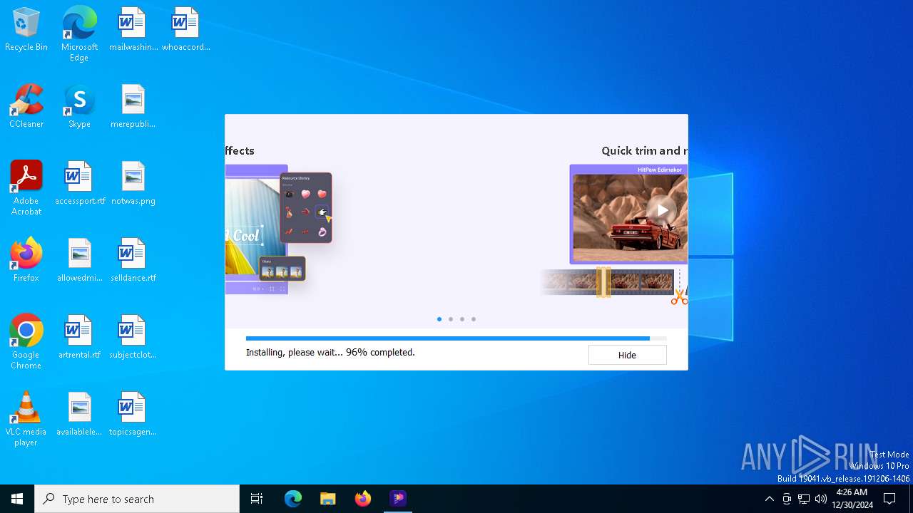Click the sticker resource library thumbnail
This screenshot has height=513, width=913.
306,207
